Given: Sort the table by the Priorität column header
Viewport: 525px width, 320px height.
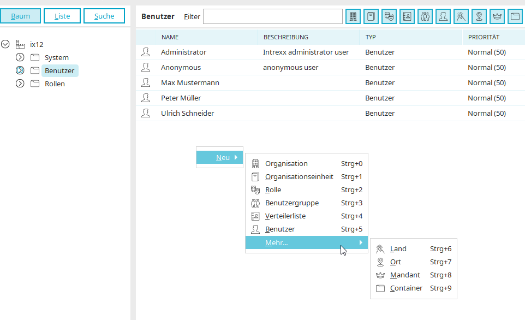Looking at the screenshot, I should click(483, 37).
